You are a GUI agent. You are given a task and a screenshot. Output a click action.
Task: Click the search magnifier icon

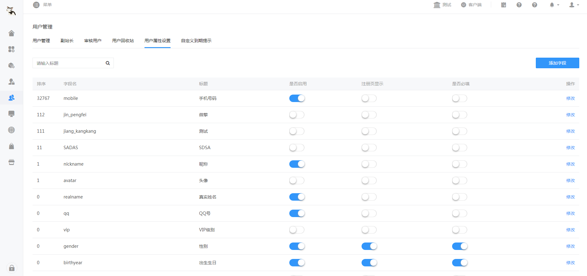pyautogui.click(x=108, y=63)
